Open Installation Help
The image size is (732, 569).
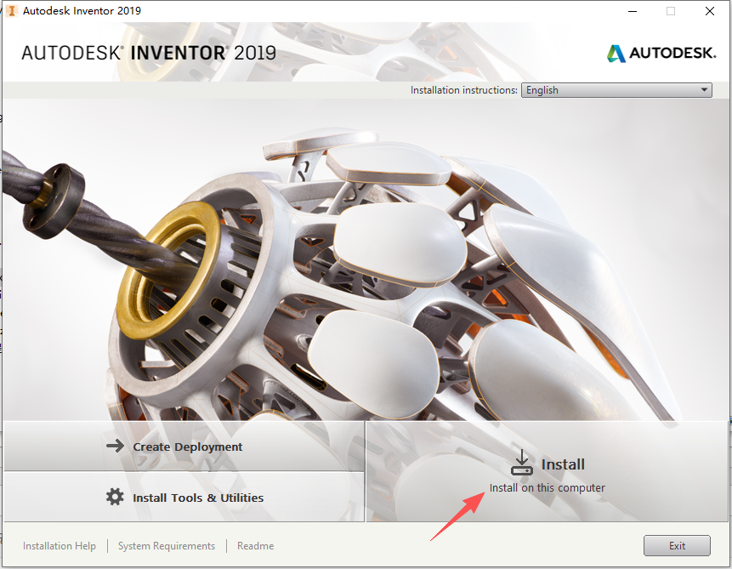(59, 545)
